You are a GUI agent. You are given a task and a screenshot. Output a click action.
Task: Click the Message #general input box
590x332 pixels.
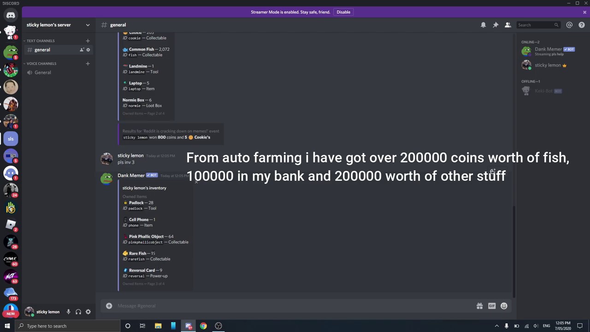(x=295, y=306)
